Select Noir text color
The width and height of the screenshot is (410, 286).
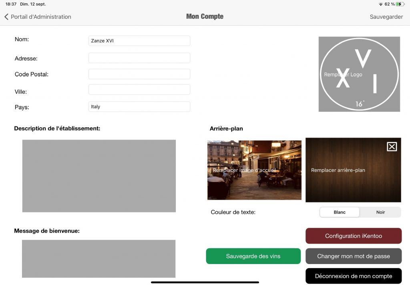point(380,212)
